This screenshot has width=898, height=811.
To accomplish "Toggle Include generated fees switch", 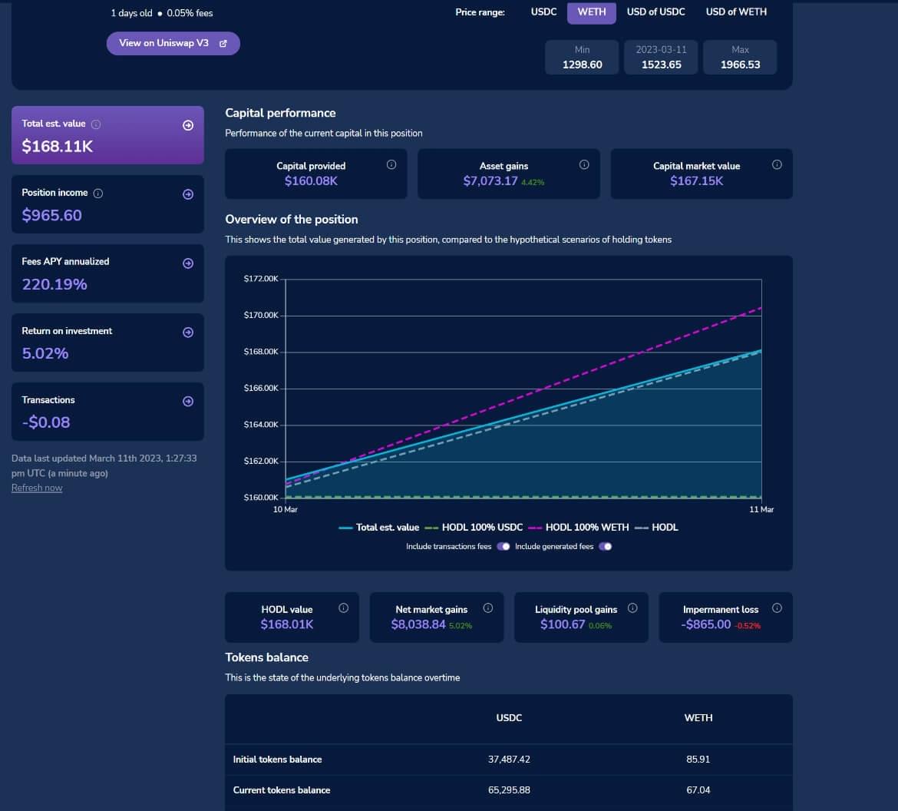I will click(606, 546).
